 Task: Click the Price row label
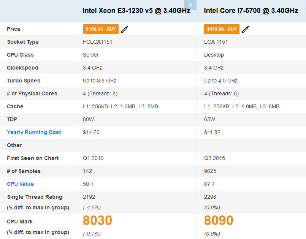[14, 29]
